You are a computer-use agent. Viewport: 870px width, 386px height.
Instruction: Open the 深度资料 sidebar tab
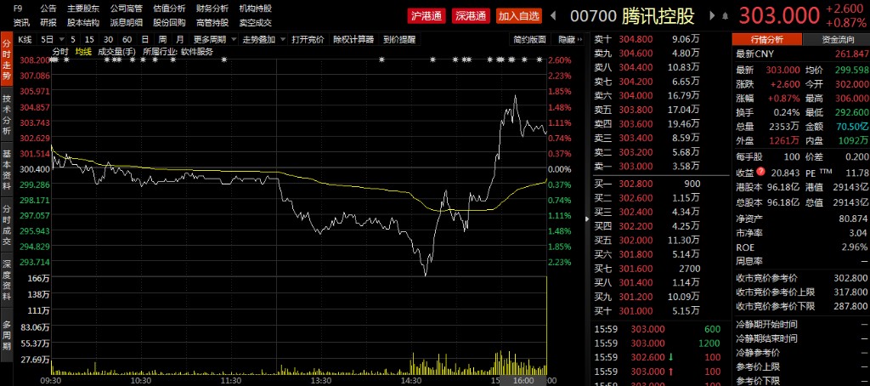(x=7, y=280)
